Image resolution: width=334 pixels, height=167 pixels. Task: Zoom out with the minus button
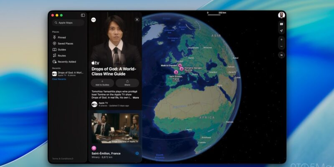tap(281, 46)
